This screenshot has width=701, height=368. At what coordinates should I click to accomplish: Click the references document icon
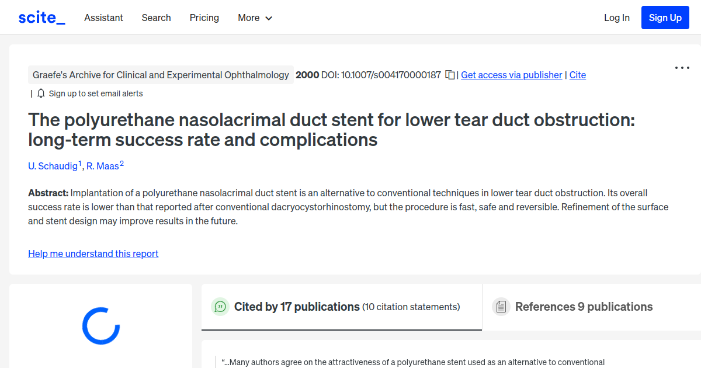(501, 306)
